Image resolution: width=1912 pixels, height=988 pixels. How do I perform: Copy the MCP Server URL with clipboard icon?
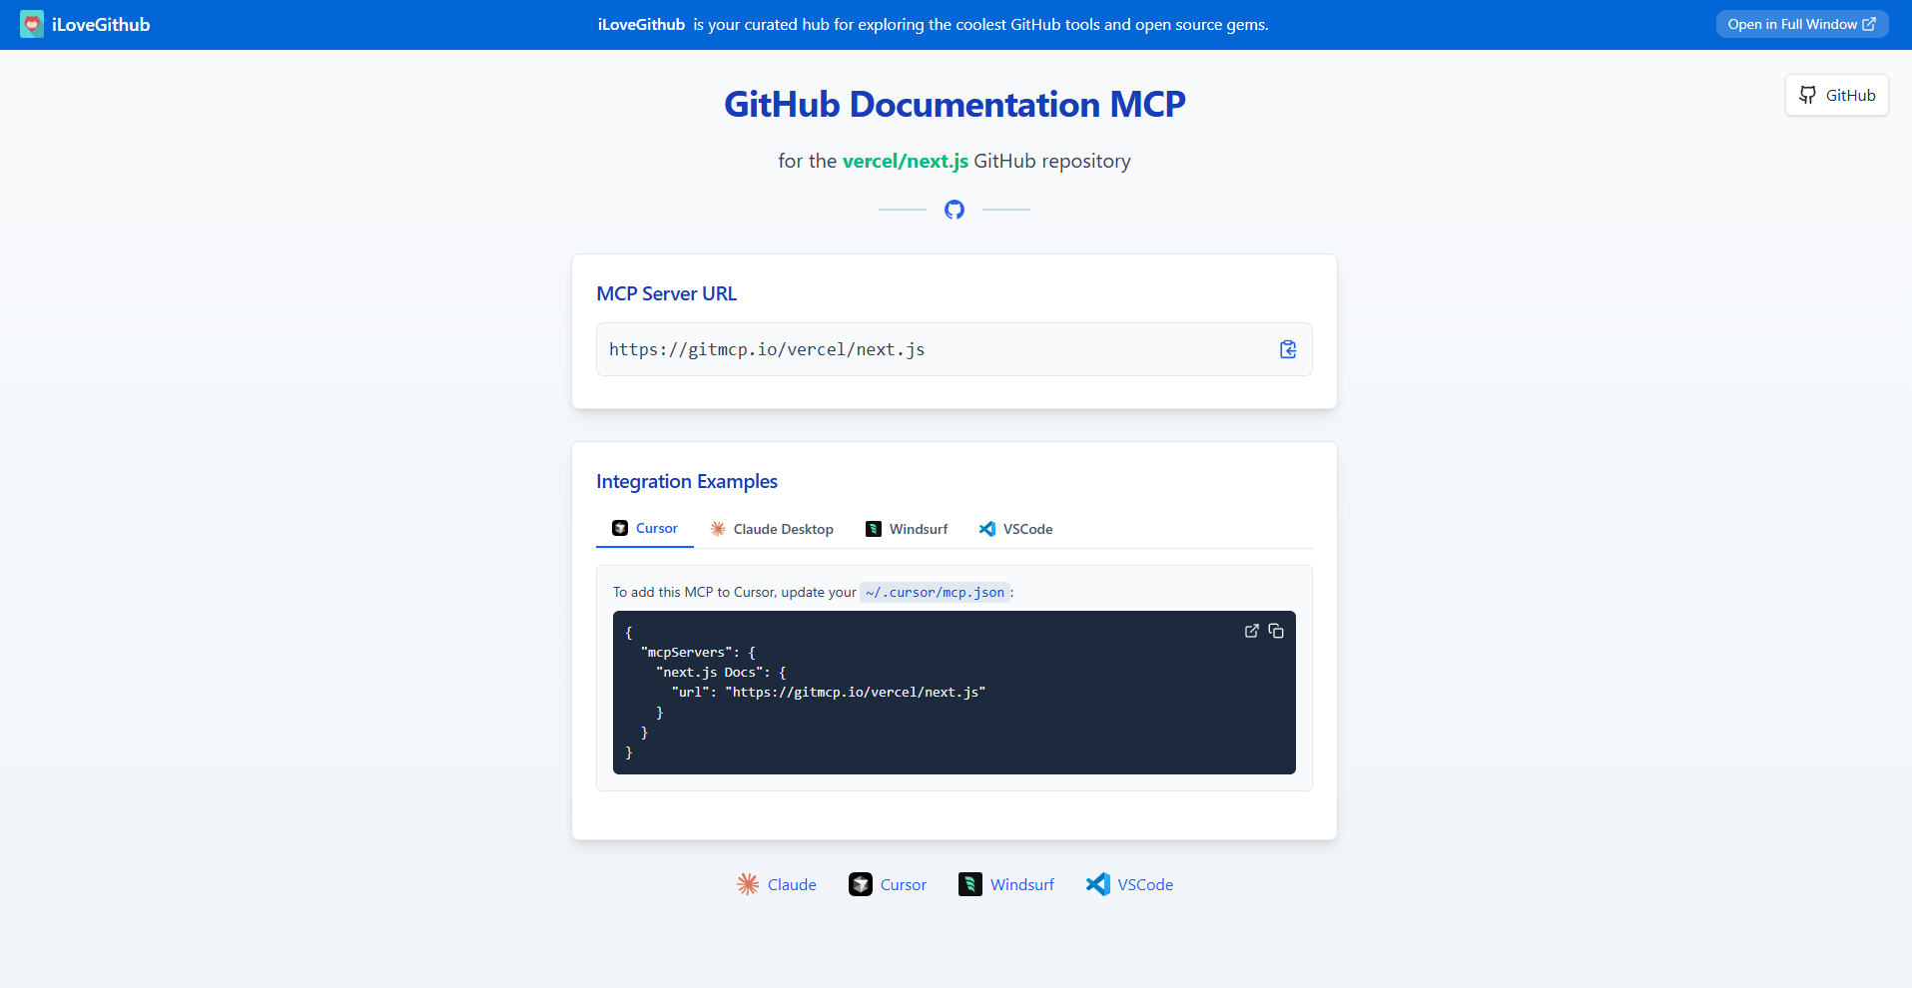[x=1288, y=349]
